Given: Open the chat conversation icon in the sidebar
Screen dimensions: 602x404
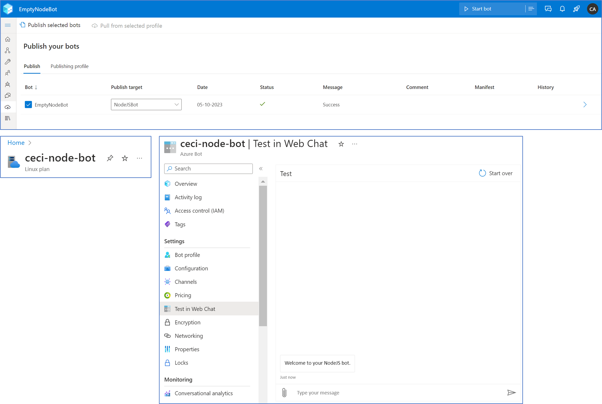Looking at the screenshot, I should click(x=8, y=95).
